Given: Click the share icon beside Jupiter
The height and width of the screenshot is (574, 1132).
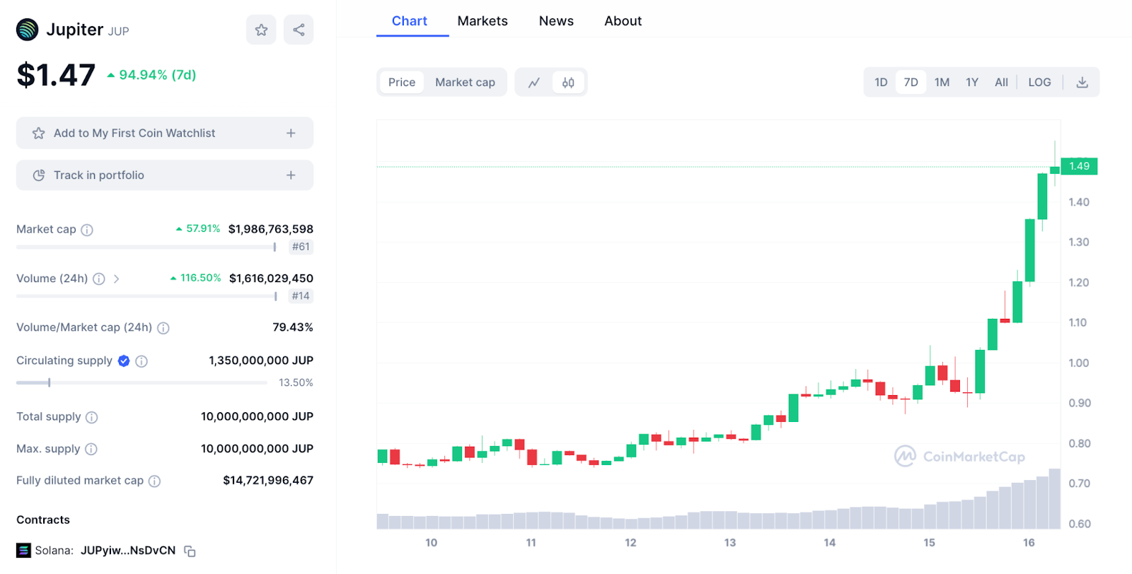Looking at the screenshot, I should point(299,30).
